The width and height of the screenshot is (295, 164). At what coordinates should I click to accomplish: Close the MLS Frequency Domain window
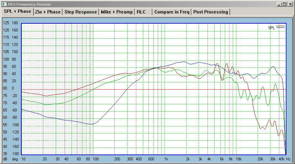tap(290, 4)
